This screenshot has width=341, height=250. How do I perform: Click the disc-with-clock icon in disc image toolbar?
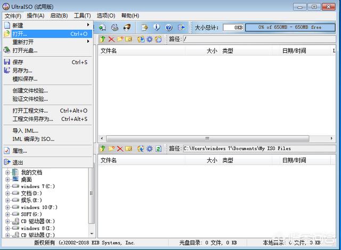pos(158,39)
